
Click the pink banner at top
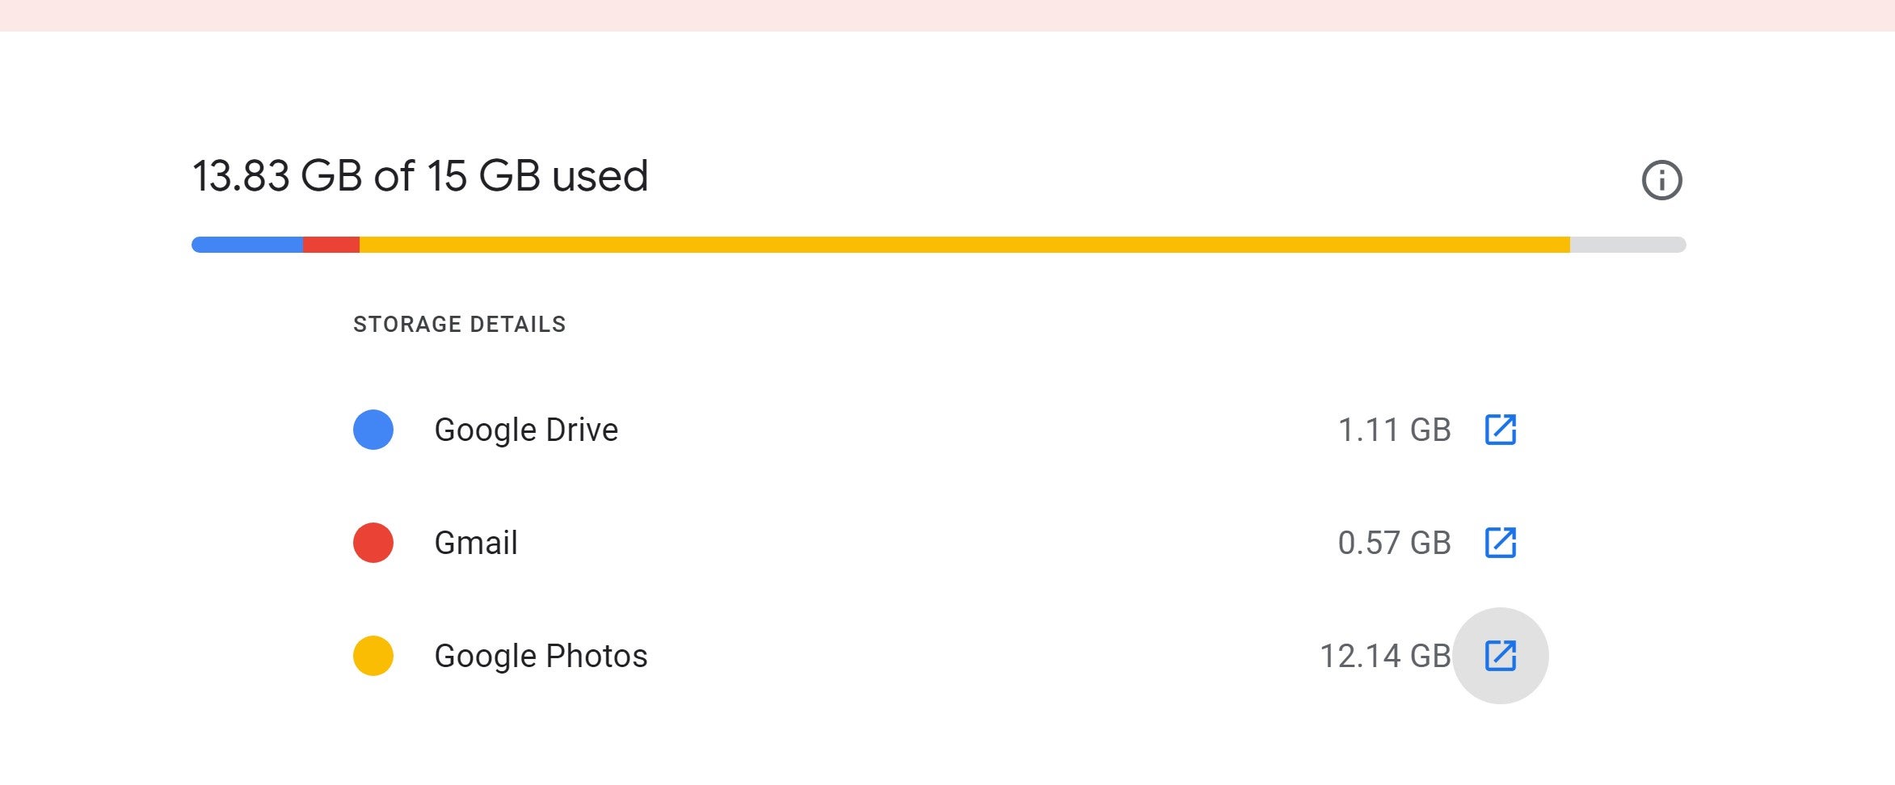click(x=947, y=15)
